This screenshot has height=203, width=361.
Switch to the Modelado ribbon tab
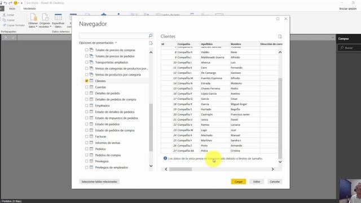(x=30, y=8)
